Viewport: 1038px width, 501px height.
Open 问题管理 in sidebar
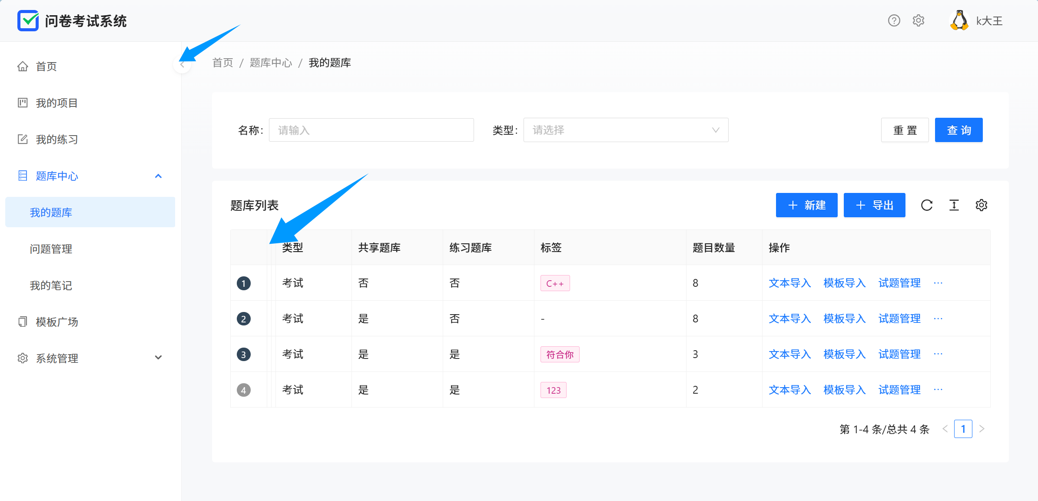click(51, 249)
